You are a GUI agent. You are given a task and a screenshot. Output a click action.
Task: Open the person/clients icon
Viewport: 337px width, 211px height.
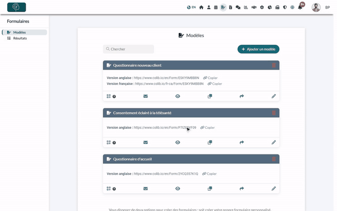click(209, 7)
